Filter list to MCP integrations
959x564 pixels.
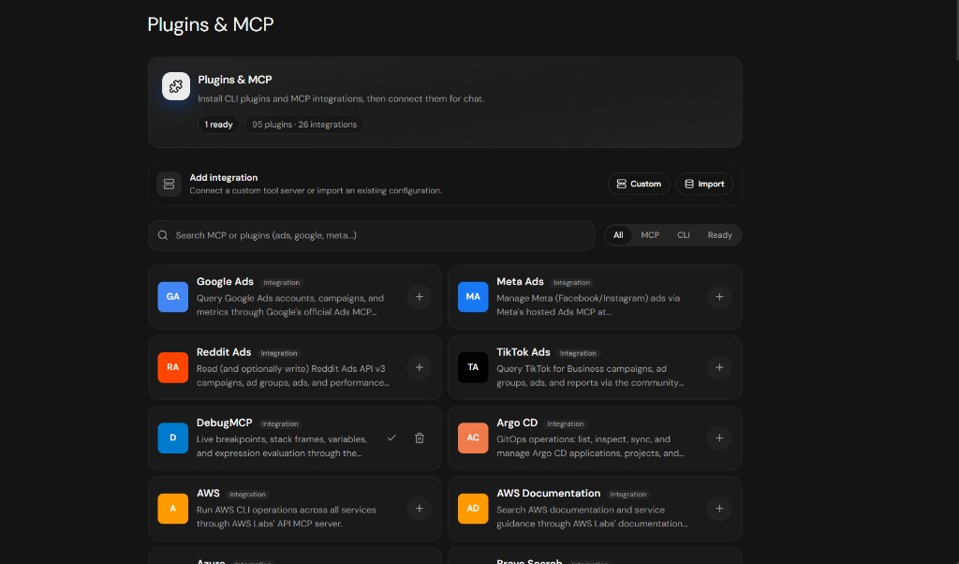650,235
